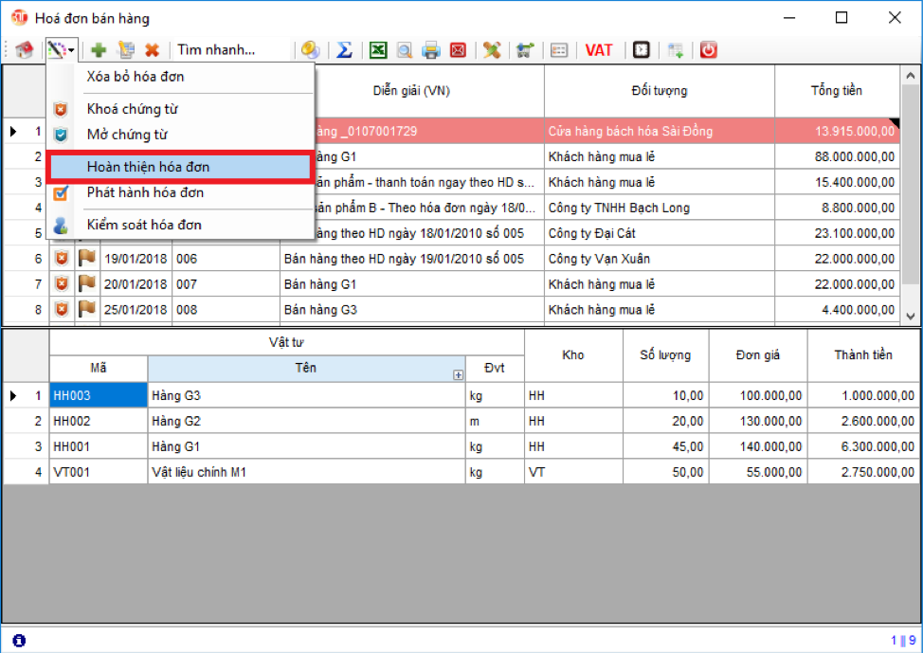Select the Công ty TNHH Bạch Long cell
Screen dimensions: 923x653
(x=660, y=208)
